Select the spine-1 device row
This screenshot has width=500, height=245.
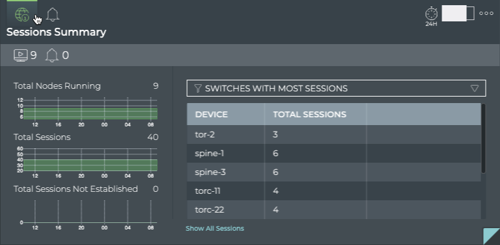(334, 154)
